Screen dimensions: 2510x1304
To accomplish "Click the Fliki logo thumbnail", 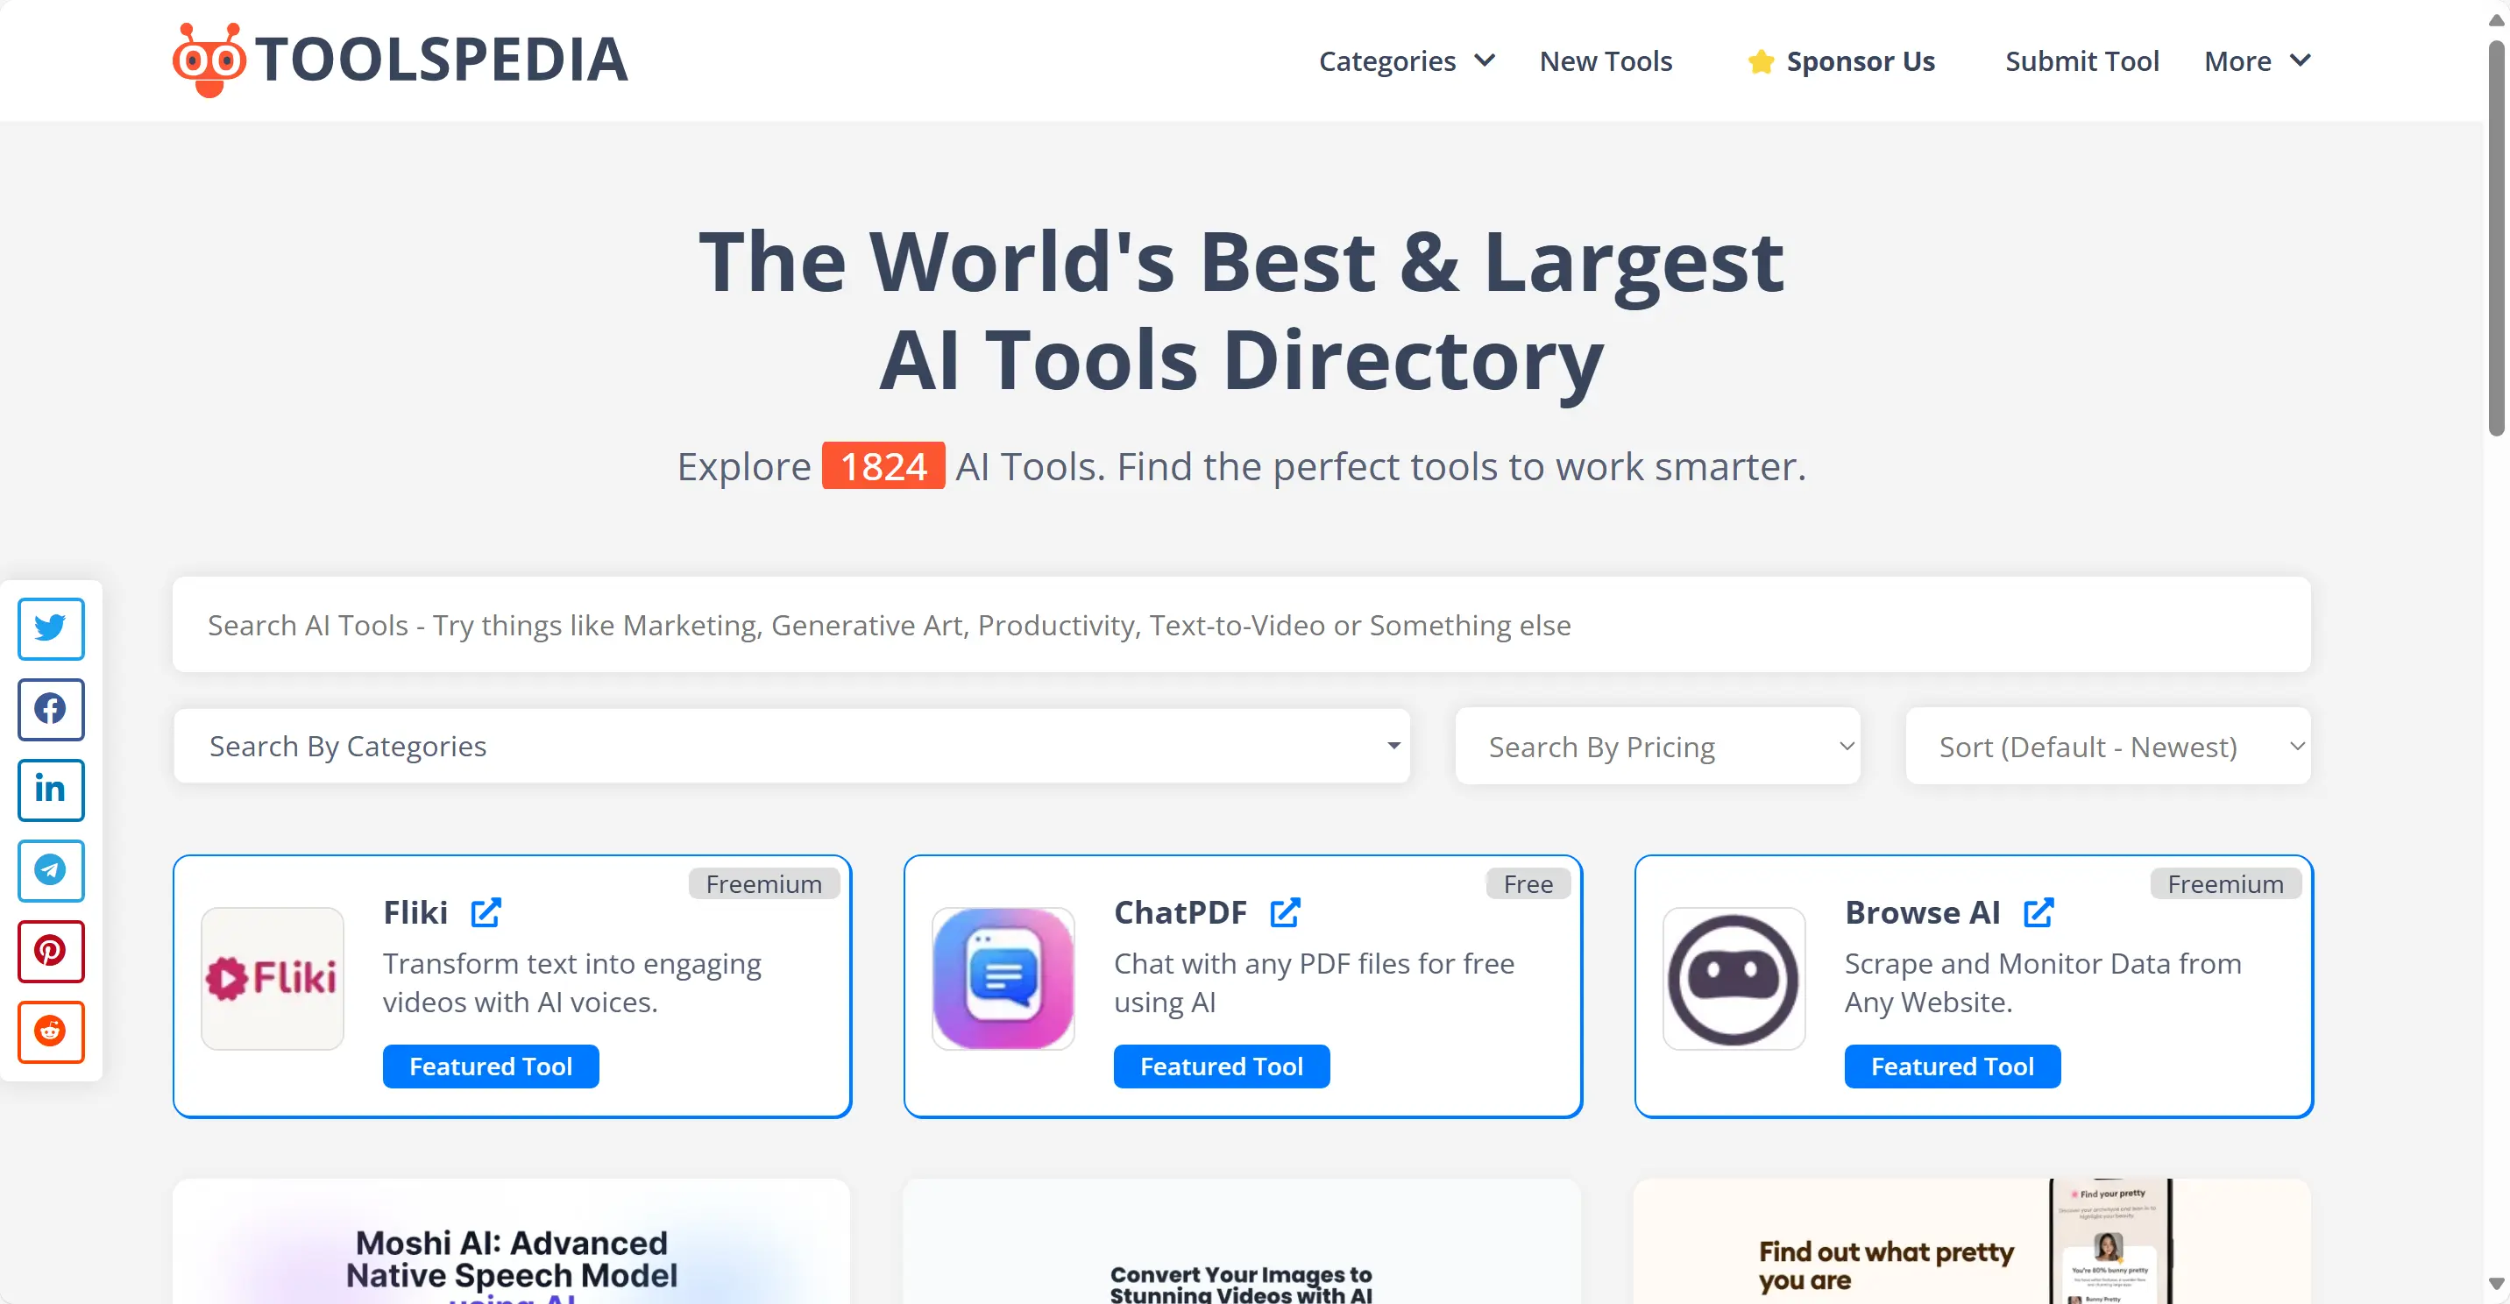I will coord(273,979).
